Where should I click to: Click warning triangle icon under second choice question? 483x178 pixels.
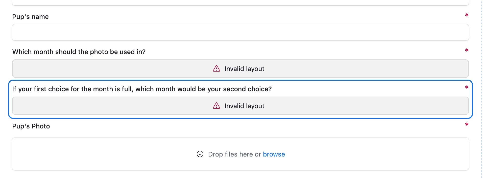[216, 106]
